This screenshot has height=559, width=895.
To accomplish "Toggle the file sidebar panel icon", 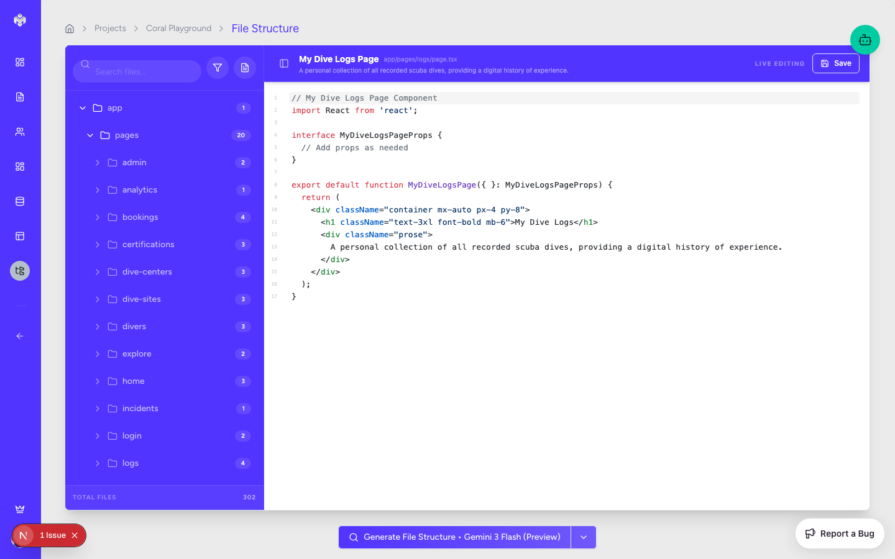I will coord(284,63).
